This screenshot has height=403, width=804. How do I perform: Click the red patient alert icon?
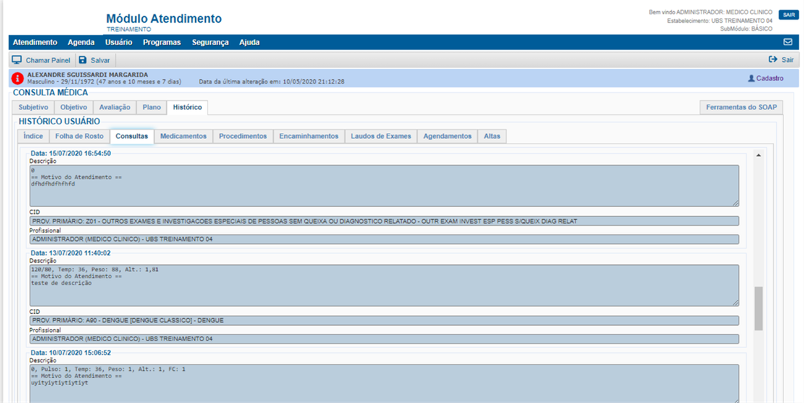point(18,78)
